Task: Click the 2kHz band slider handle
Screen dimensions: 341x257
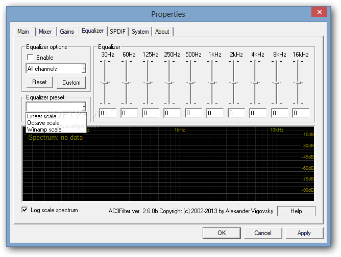Action: (234, 83)
